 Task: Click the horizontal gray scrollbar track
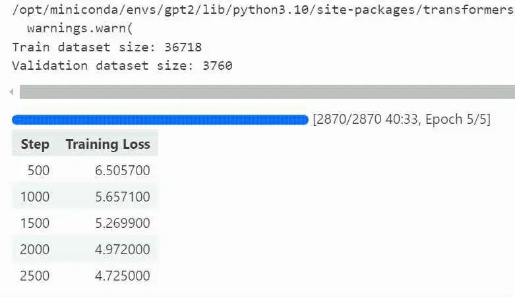click(267, 92)
